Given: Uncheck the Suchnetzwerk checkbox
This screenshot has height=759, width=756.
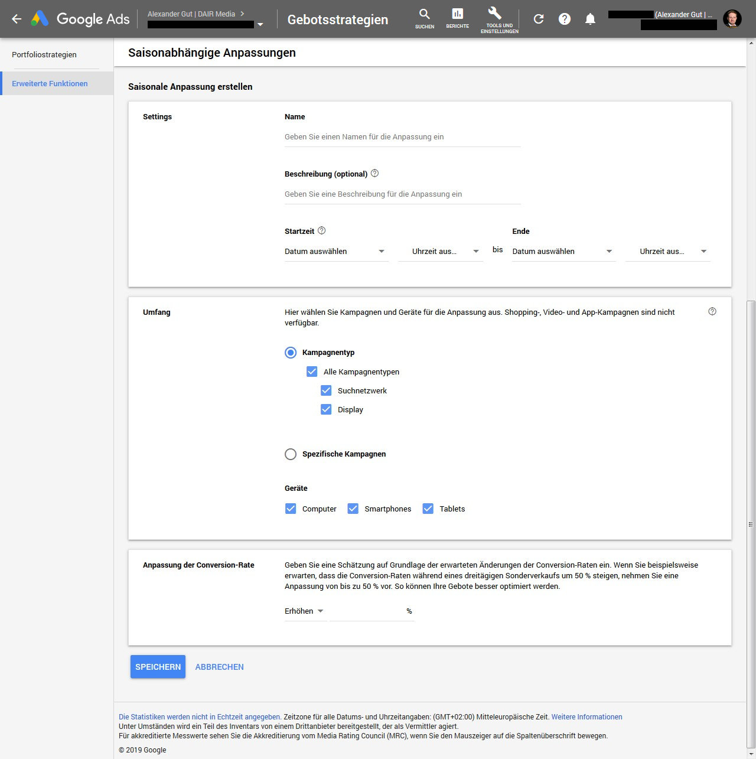Looking at the screenshot, I should point(326,390).
